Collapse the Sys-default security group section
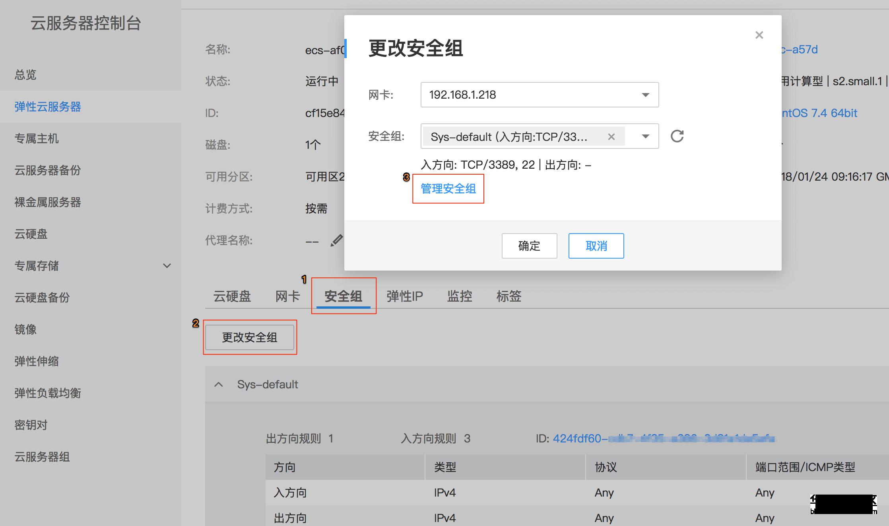Viewport: 889px width, 526px height. point(219,384)
